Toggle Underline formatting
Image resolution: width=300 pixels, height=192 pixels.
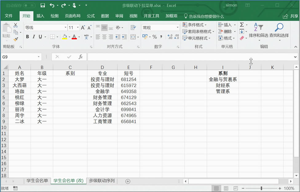(x=40, y=36)
